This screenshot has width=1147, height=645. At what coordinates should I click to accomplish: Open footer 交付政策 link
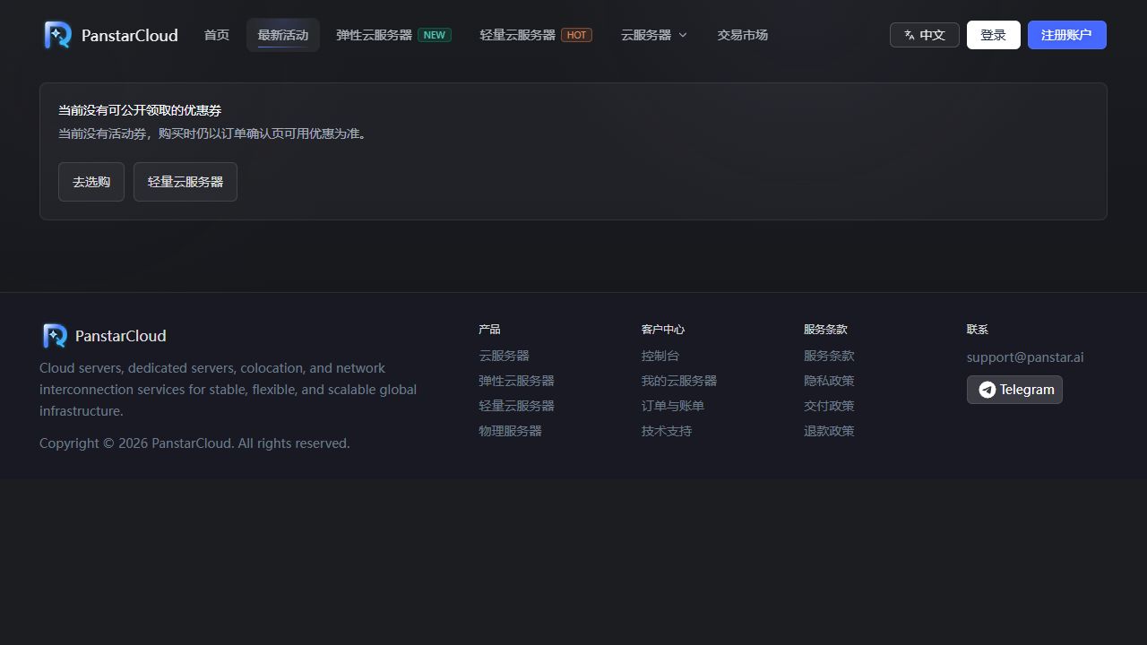(x=829, y=406)
